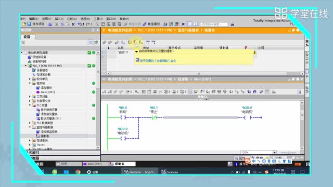Open Chrome from the Windows taskbar
The width and height of the screenshot is (333, 187).
[78, 172]
